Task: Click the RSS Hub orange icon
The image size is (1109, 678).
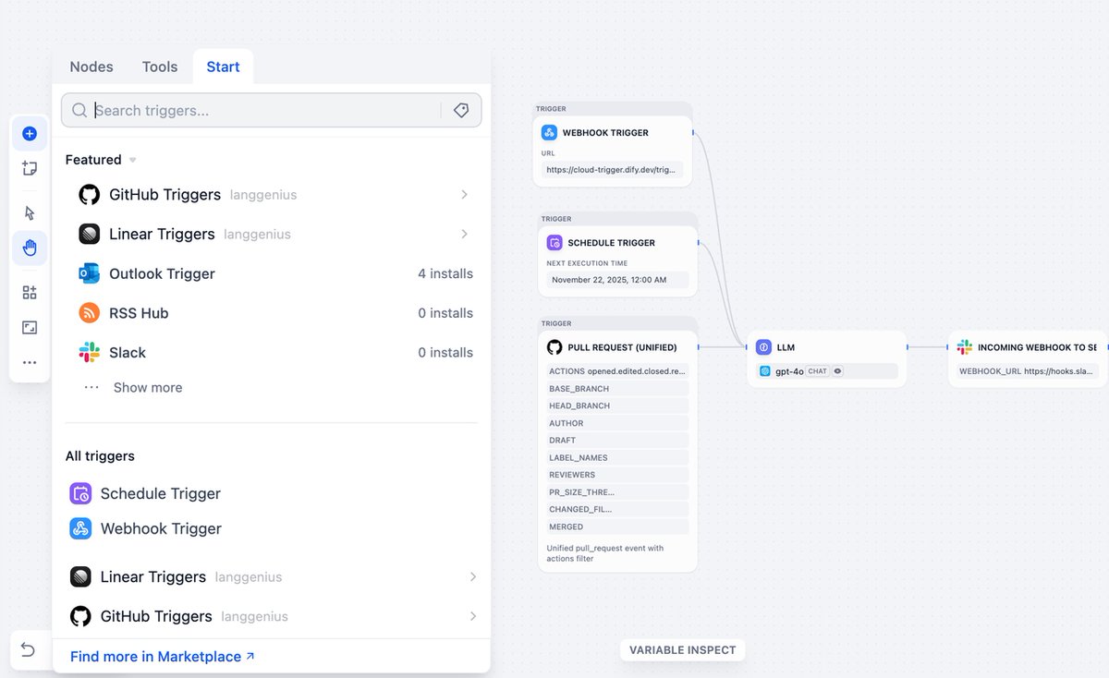Action: click(90, 313)
